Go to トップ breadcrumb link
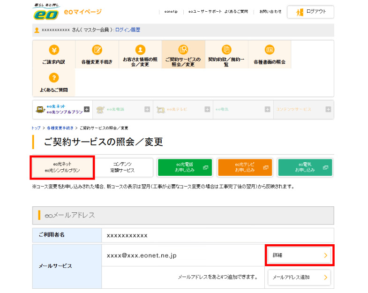Screen dimensions: 368x293 coord(36,128)
